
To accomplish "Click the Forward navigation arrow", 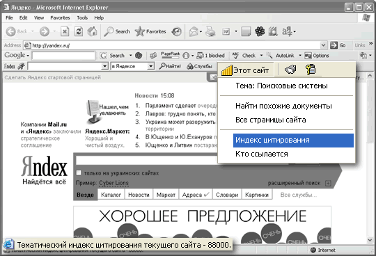I will tap(45, 31).
